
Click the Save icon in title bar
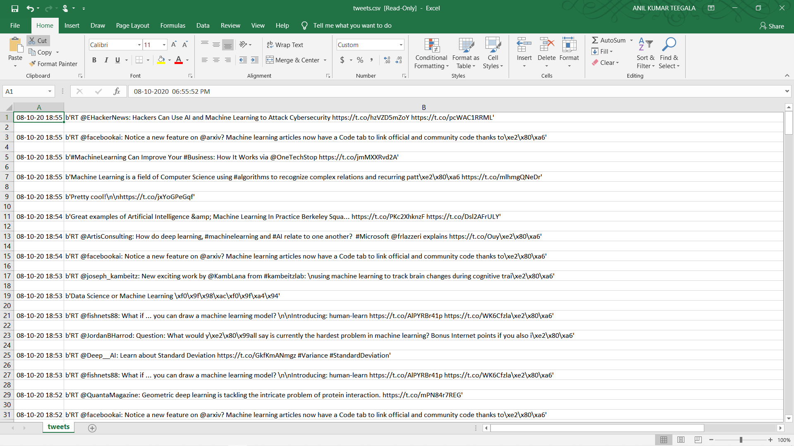pos(15,8)
